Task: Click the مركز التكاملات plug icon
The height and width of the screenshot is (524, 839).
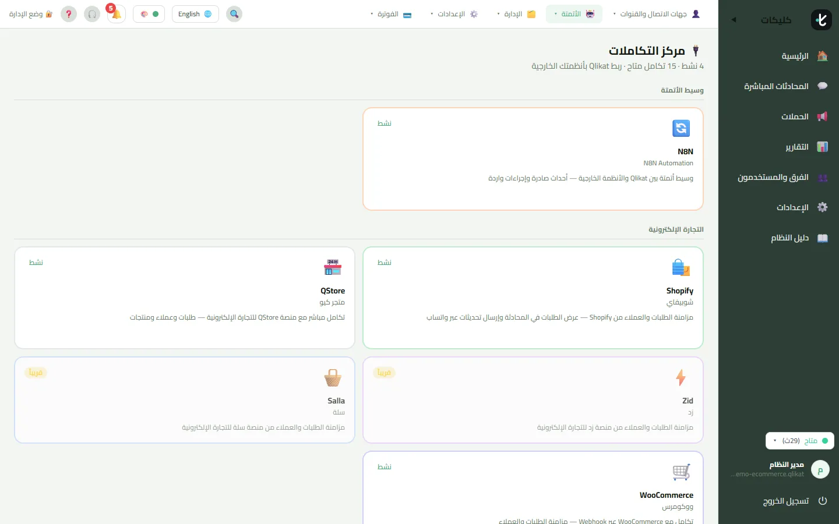Action: tap(696, 51)
